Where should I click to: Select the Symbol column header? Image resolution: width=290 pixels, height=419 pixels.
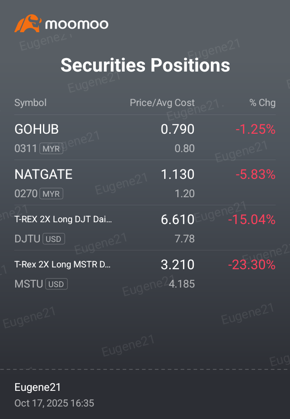(30, 102)
